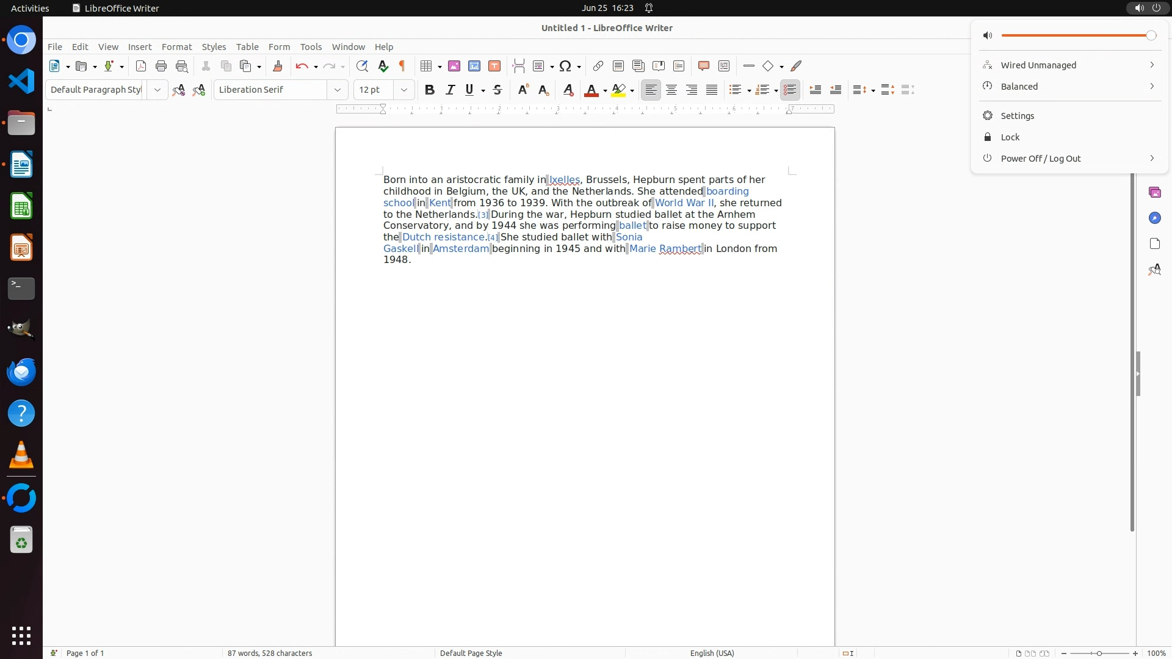Toggle Italic formatting
This screenshot has height=659, width=1172.
click(450, 90)
